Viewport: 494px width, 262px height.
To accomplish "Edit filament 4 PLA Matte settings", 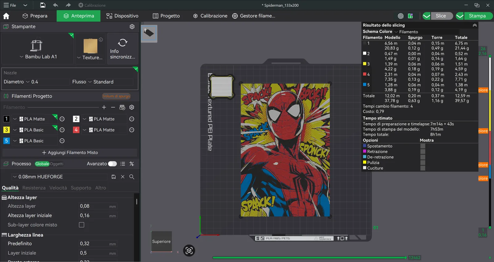I will (132, 130).
